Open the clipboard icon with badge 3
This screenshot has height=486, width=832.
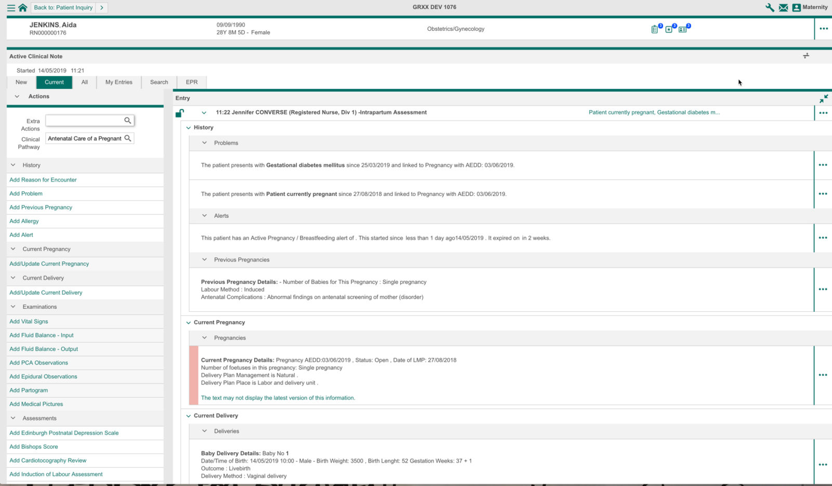pyautogui.click(x=655, y=29)
